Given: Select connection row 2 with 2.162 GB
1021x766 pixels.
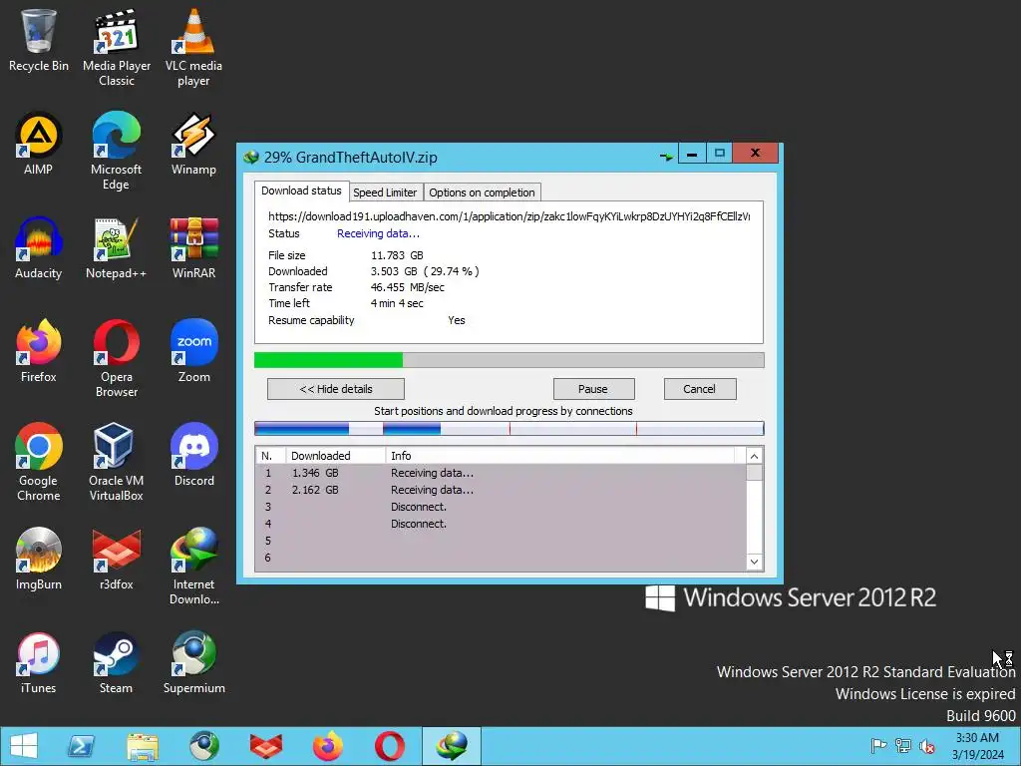Looking at the screenshot, I should point(501,490).
